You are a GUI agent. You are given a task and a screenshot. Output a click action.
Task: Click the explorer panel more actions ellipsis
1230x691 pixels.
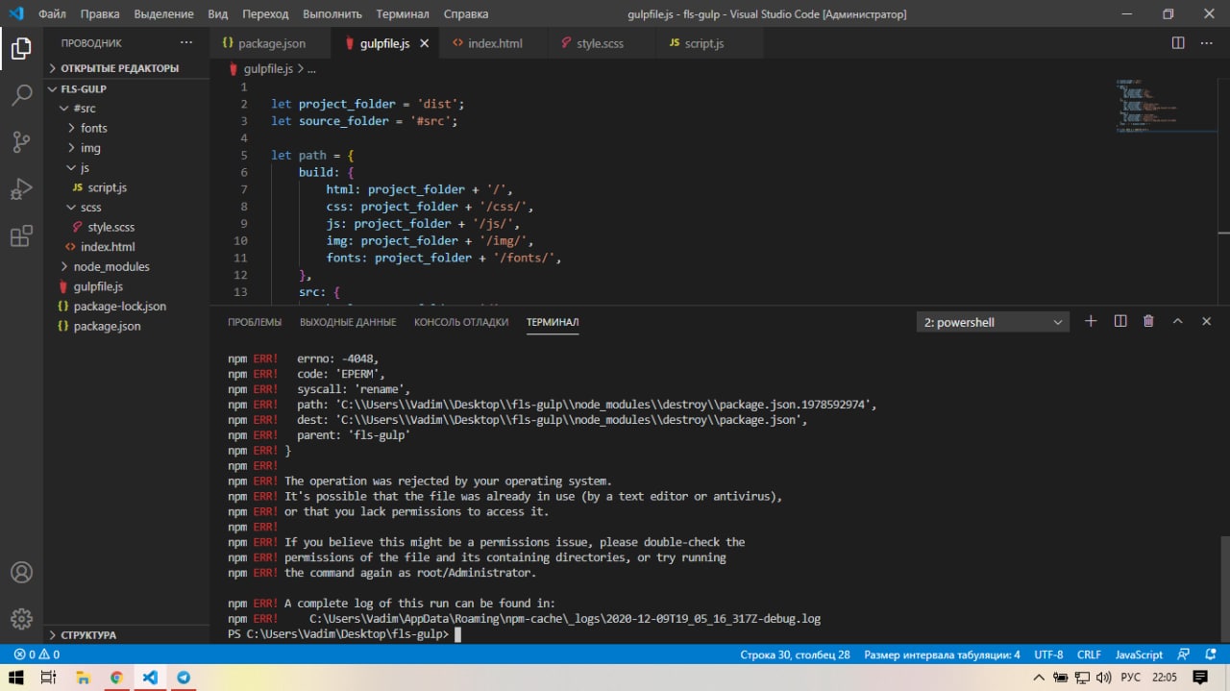[186, 43]
